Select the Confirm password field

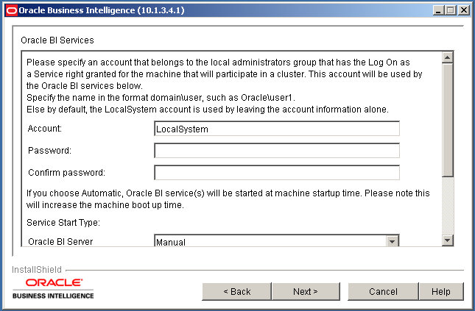click(276, 173)
